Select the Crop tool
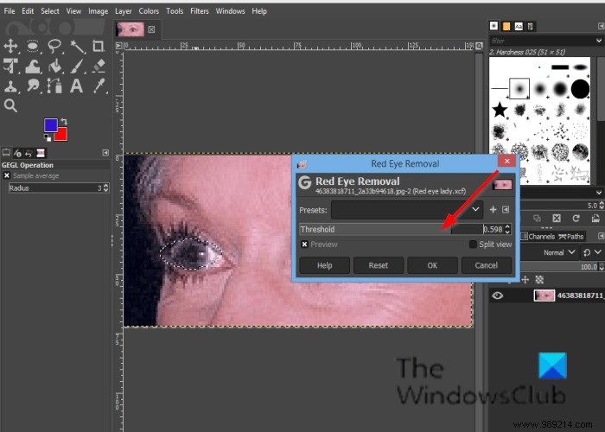Image resolution: width=605 pixels, height=432 pixels. click(99, 47)
